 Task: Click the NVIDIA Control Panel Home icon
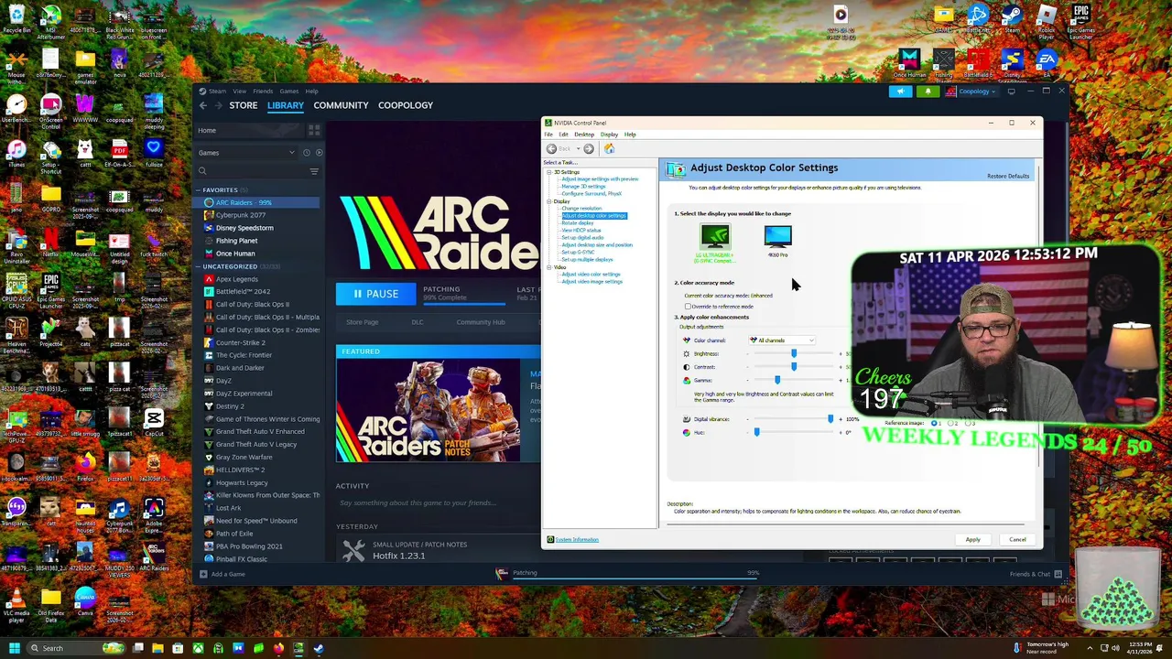pos(609,148)
